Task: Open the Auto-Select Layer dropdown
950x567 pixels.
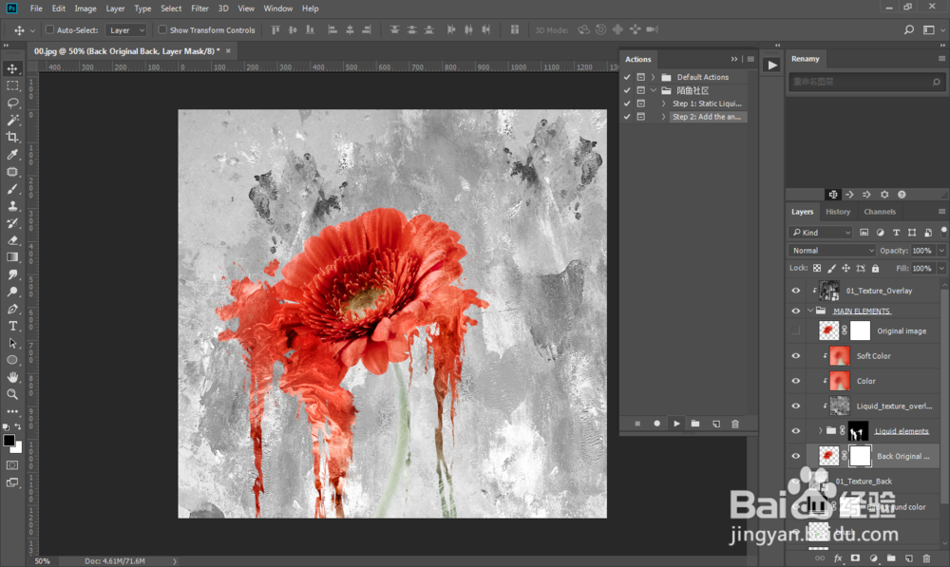Action: [126, 29]
